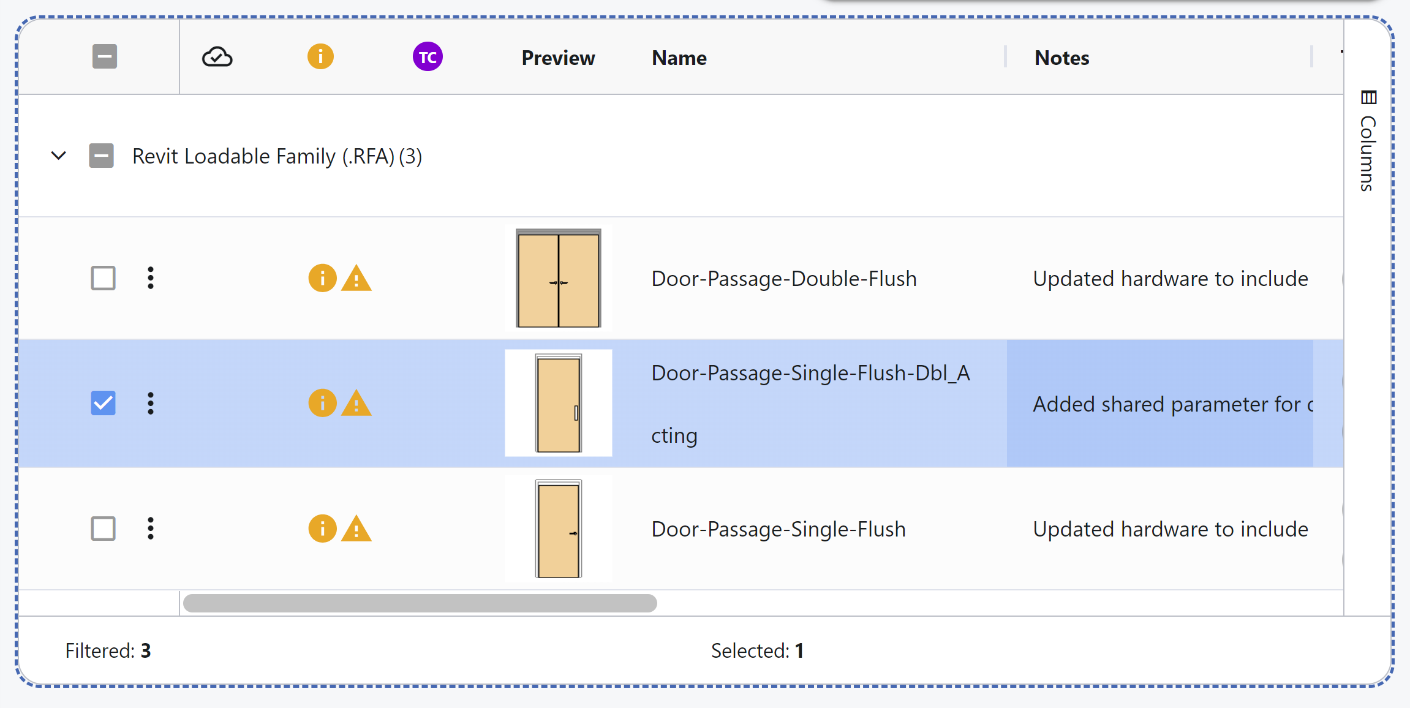This screenshot has width=1410, height=708.
Task: Sort by the Name column header
Action: (679, 58)
